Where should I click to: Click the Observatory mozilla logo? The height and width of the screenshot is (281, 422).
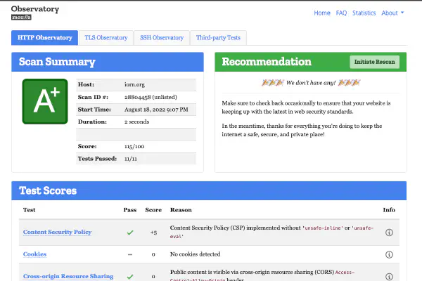click(x=35, y=13)
